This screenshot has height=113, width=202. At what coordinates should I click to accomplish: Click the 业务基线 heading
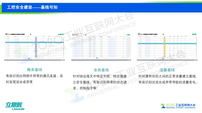(x=101, y=70)
